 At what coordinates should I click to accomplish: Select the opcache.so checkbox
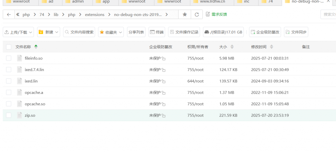(x=9, y=104)
